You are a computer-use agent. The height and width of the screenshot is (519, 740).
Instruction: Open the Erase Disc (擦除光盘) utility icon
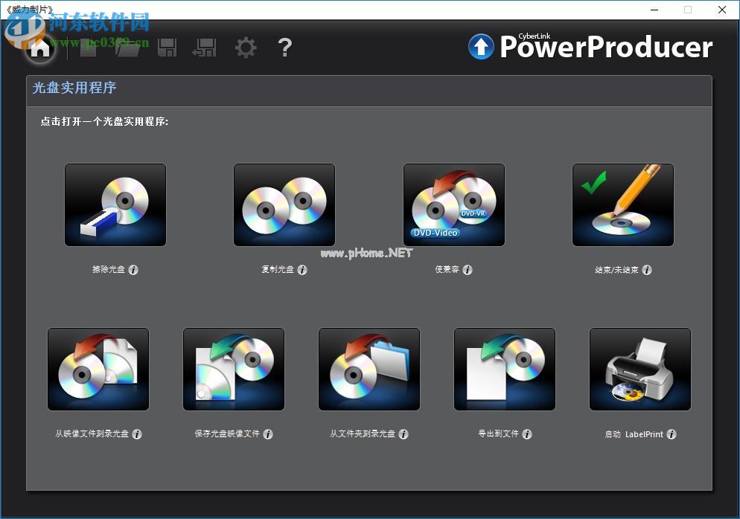coord(115,205)
